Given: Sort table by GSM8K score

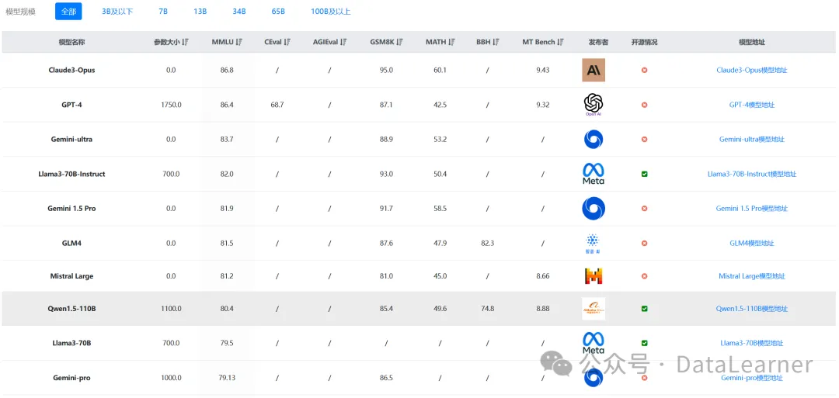Looking at the screenshot, I should point(400,42).
